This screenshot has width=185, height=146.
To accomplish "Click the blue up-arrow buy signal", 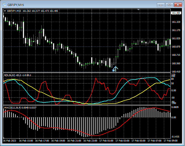I will pos(115,68).
